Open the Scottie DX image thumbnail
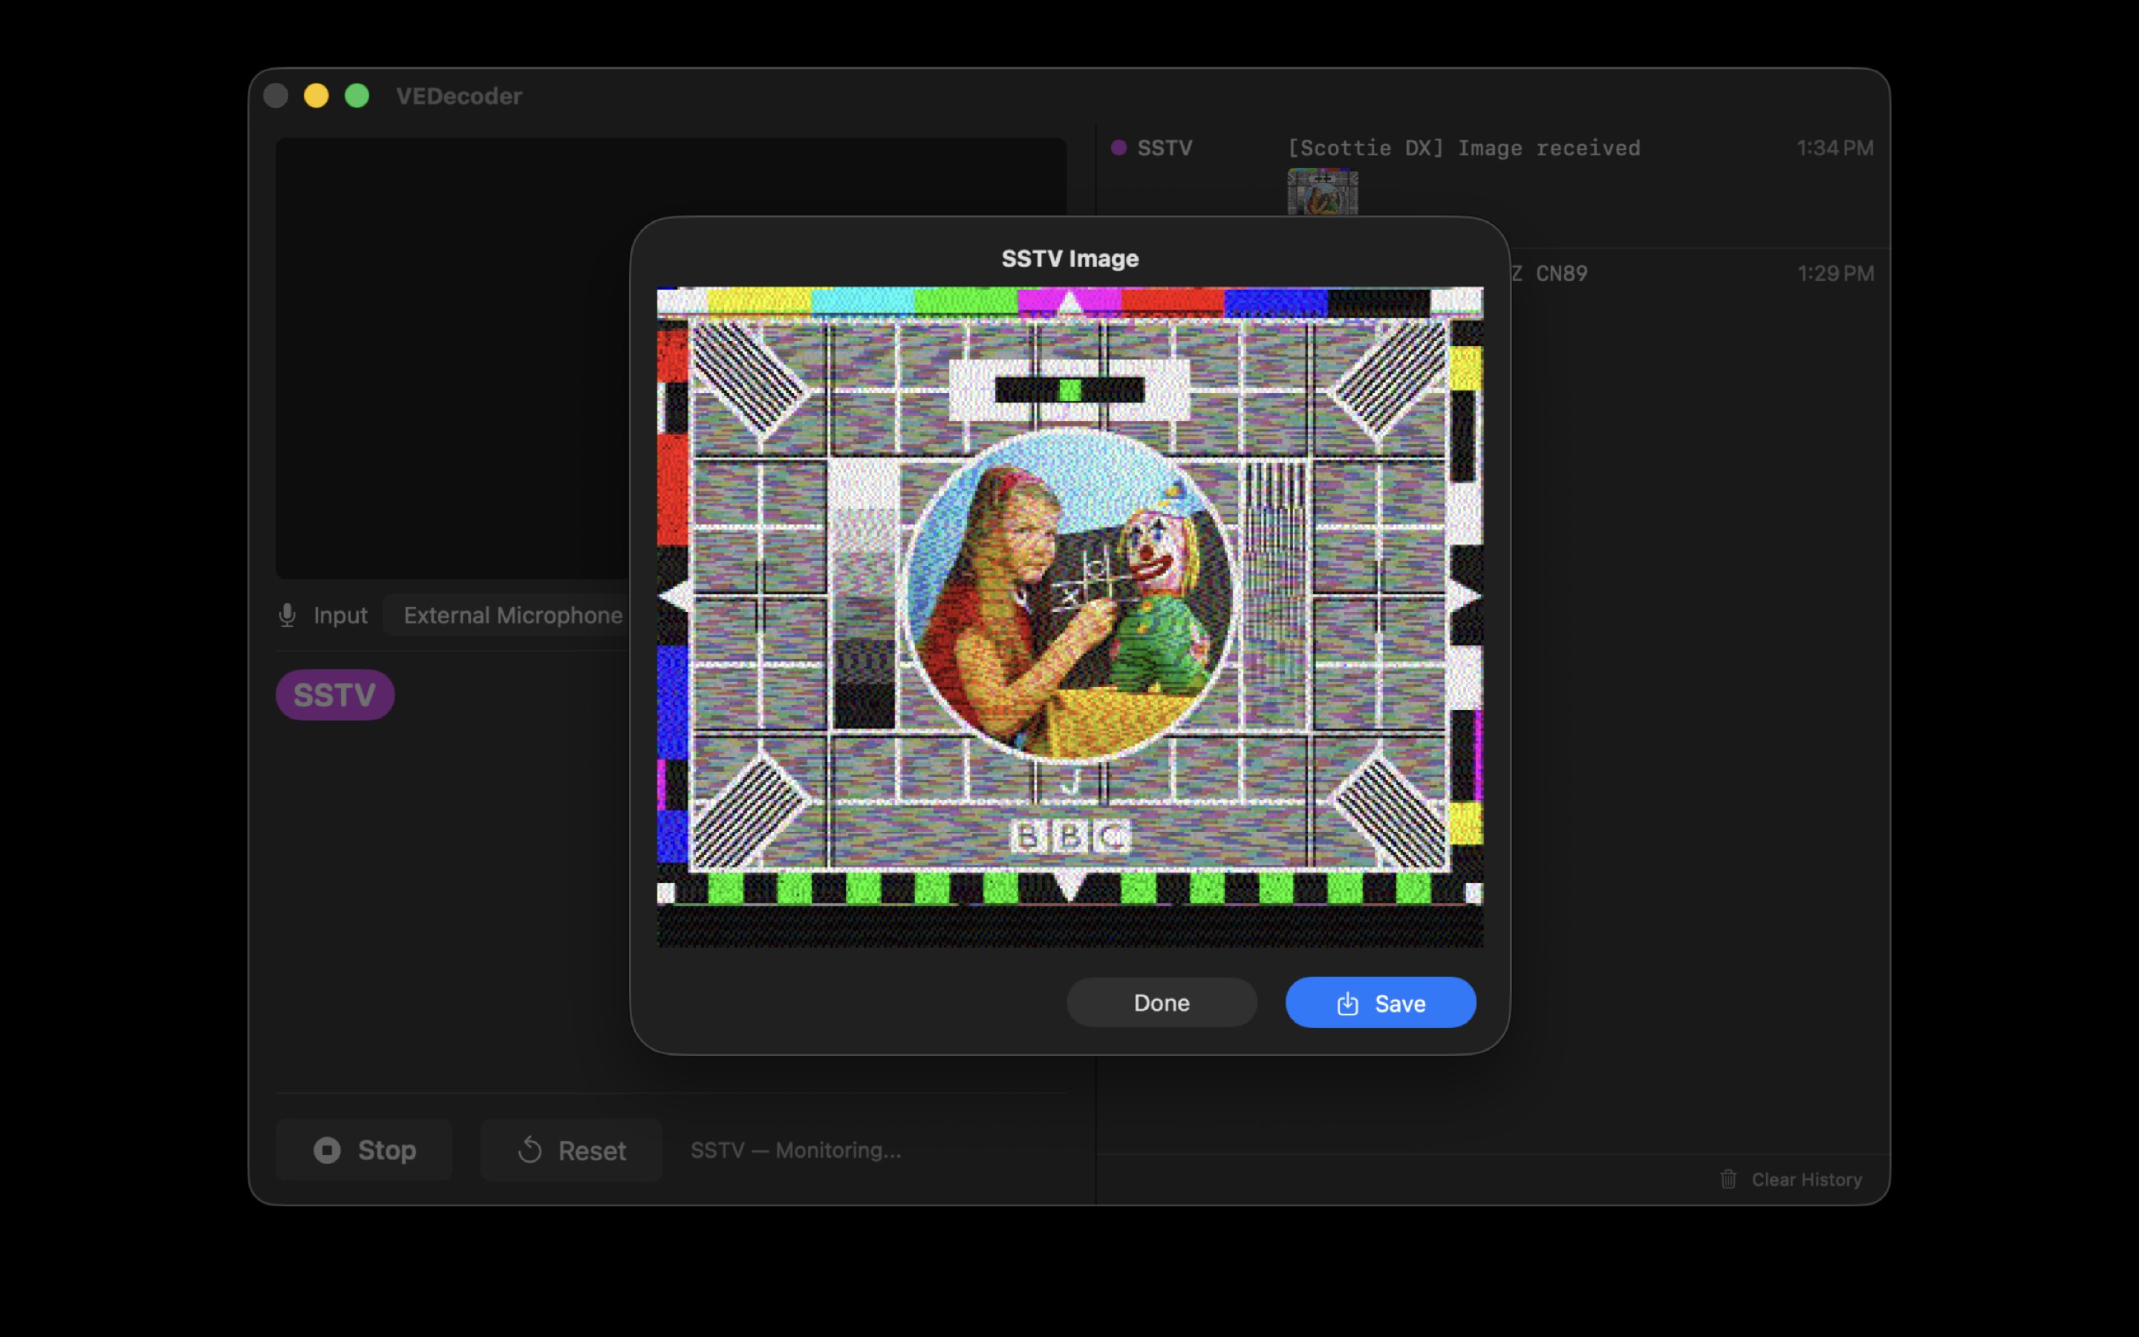2139x1337 pixels. coord(1324,193)
